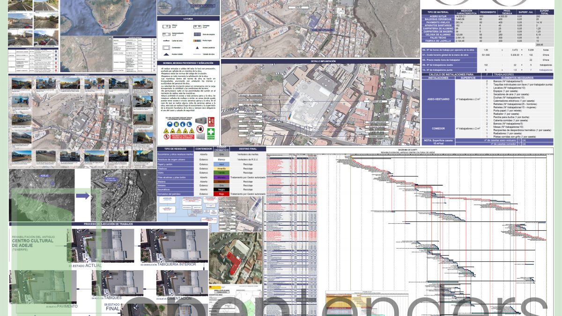Click the Acceso peatonal triangle legend symbol
Screen dimensions: 562x316
click(197, 48)
